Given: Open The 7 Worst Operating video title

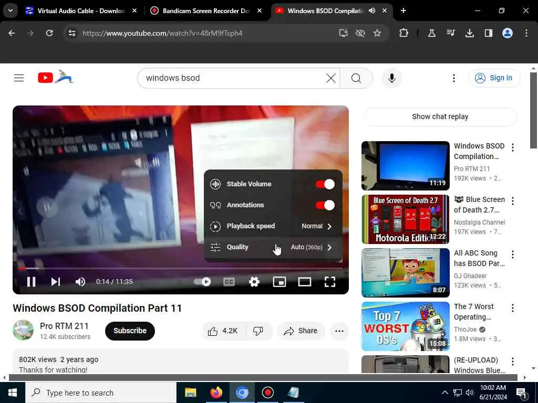Looking at the screenshot, I should (474, 312).
